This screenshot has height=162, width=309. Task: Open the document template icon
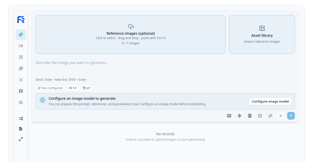click(x=250, y=116)
